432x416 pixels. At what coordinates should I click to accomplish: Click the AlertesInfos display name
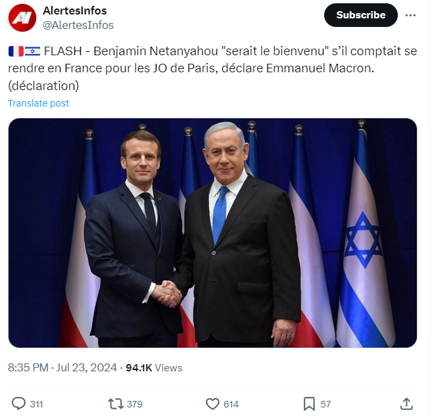tap(74, 11)
